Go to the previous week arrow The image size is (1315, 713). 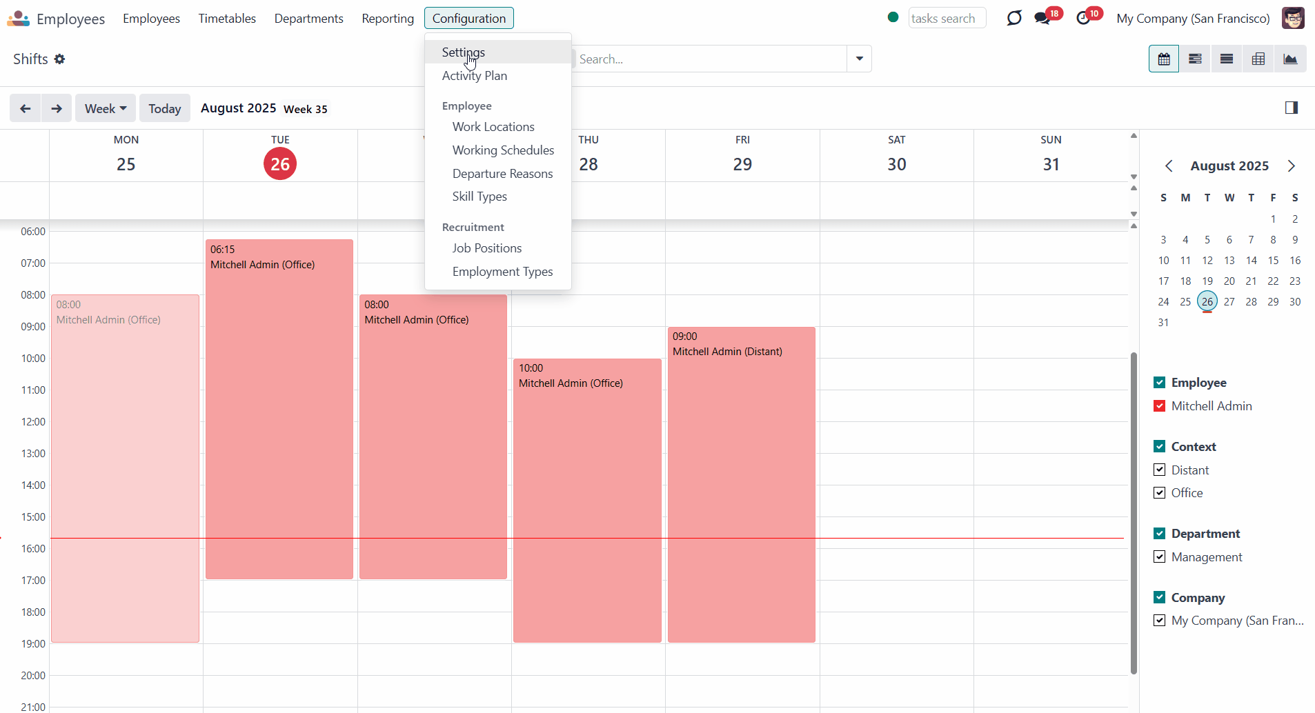click(26, 108)
